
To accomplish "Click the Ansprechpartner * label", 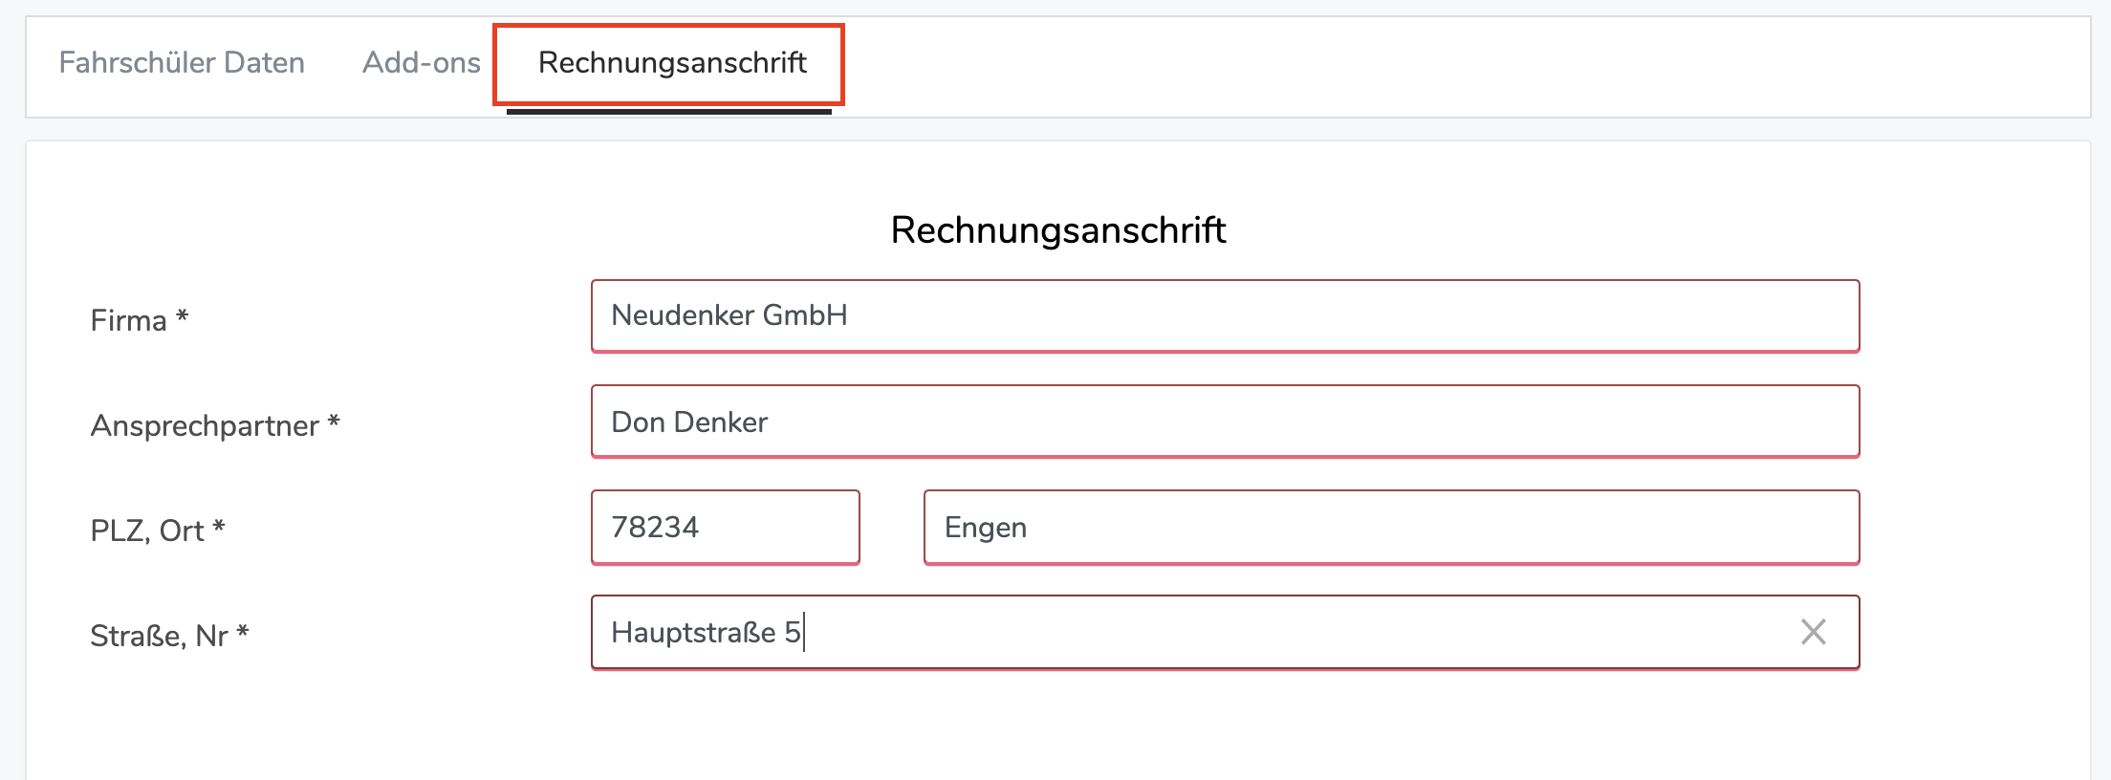I will pyautogui.click(x=215, y=425).
